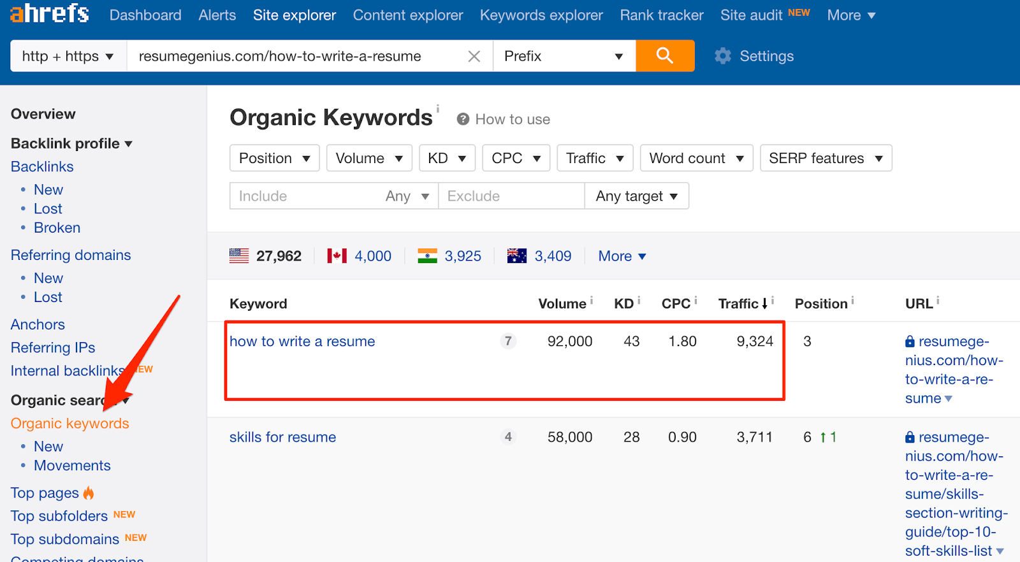Viewport: 1020px width, 562px height.
Task: Click the info icon beside Traffic column
Action: 773,300
